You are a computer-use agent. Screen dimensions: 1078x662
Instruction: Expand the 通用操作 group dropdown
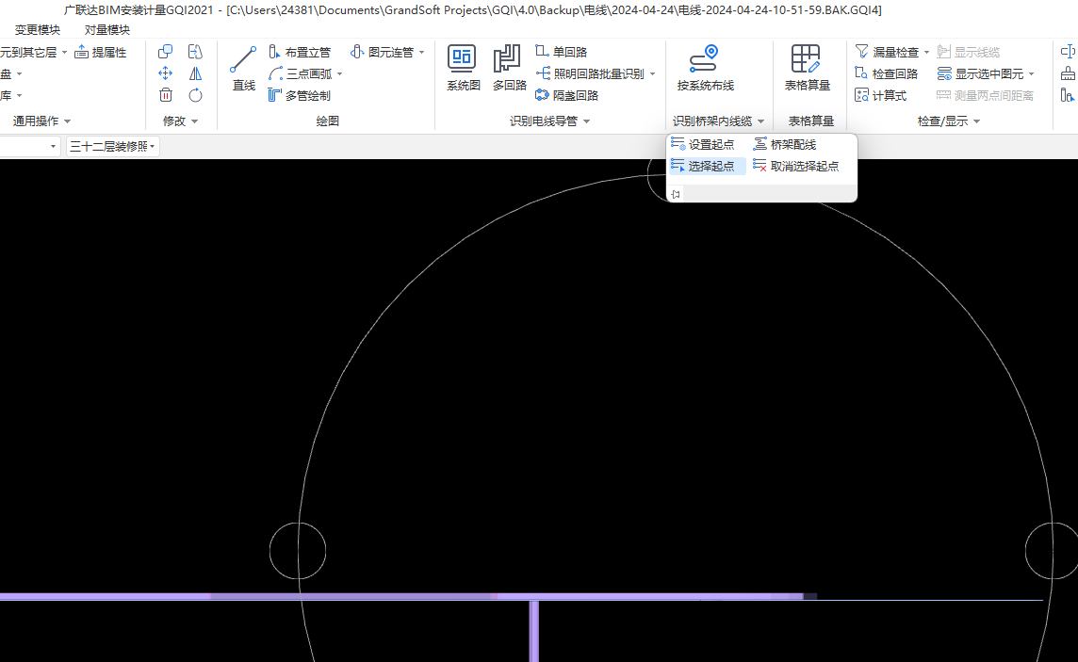(68, 121)
